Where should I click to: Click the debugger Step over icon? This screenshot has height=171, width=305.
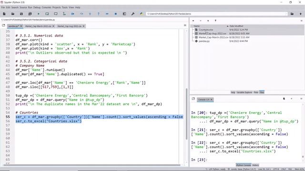tap(81, 14)
